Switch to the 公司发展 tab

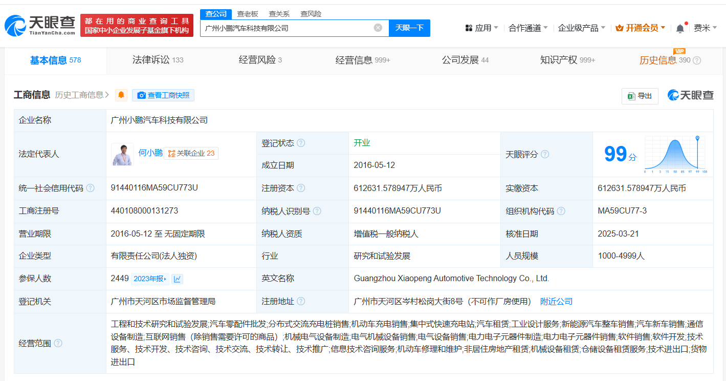tap(465, 60)
